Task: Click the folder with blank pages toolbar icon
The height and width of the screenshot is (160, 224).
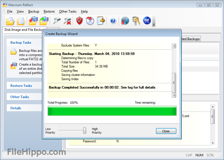Action: click(21, 21)
